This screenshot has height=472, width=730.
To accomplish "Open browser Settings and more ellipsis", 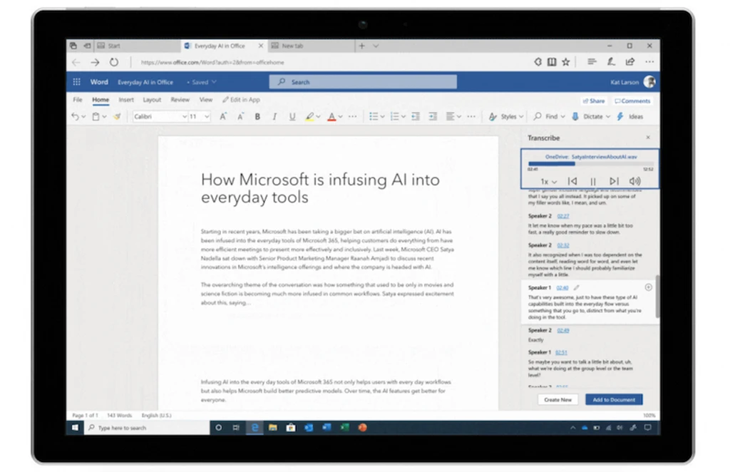I will 649,61.
